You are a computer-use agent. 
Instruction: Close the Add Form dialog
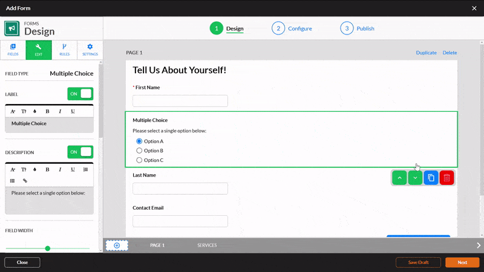474,8
